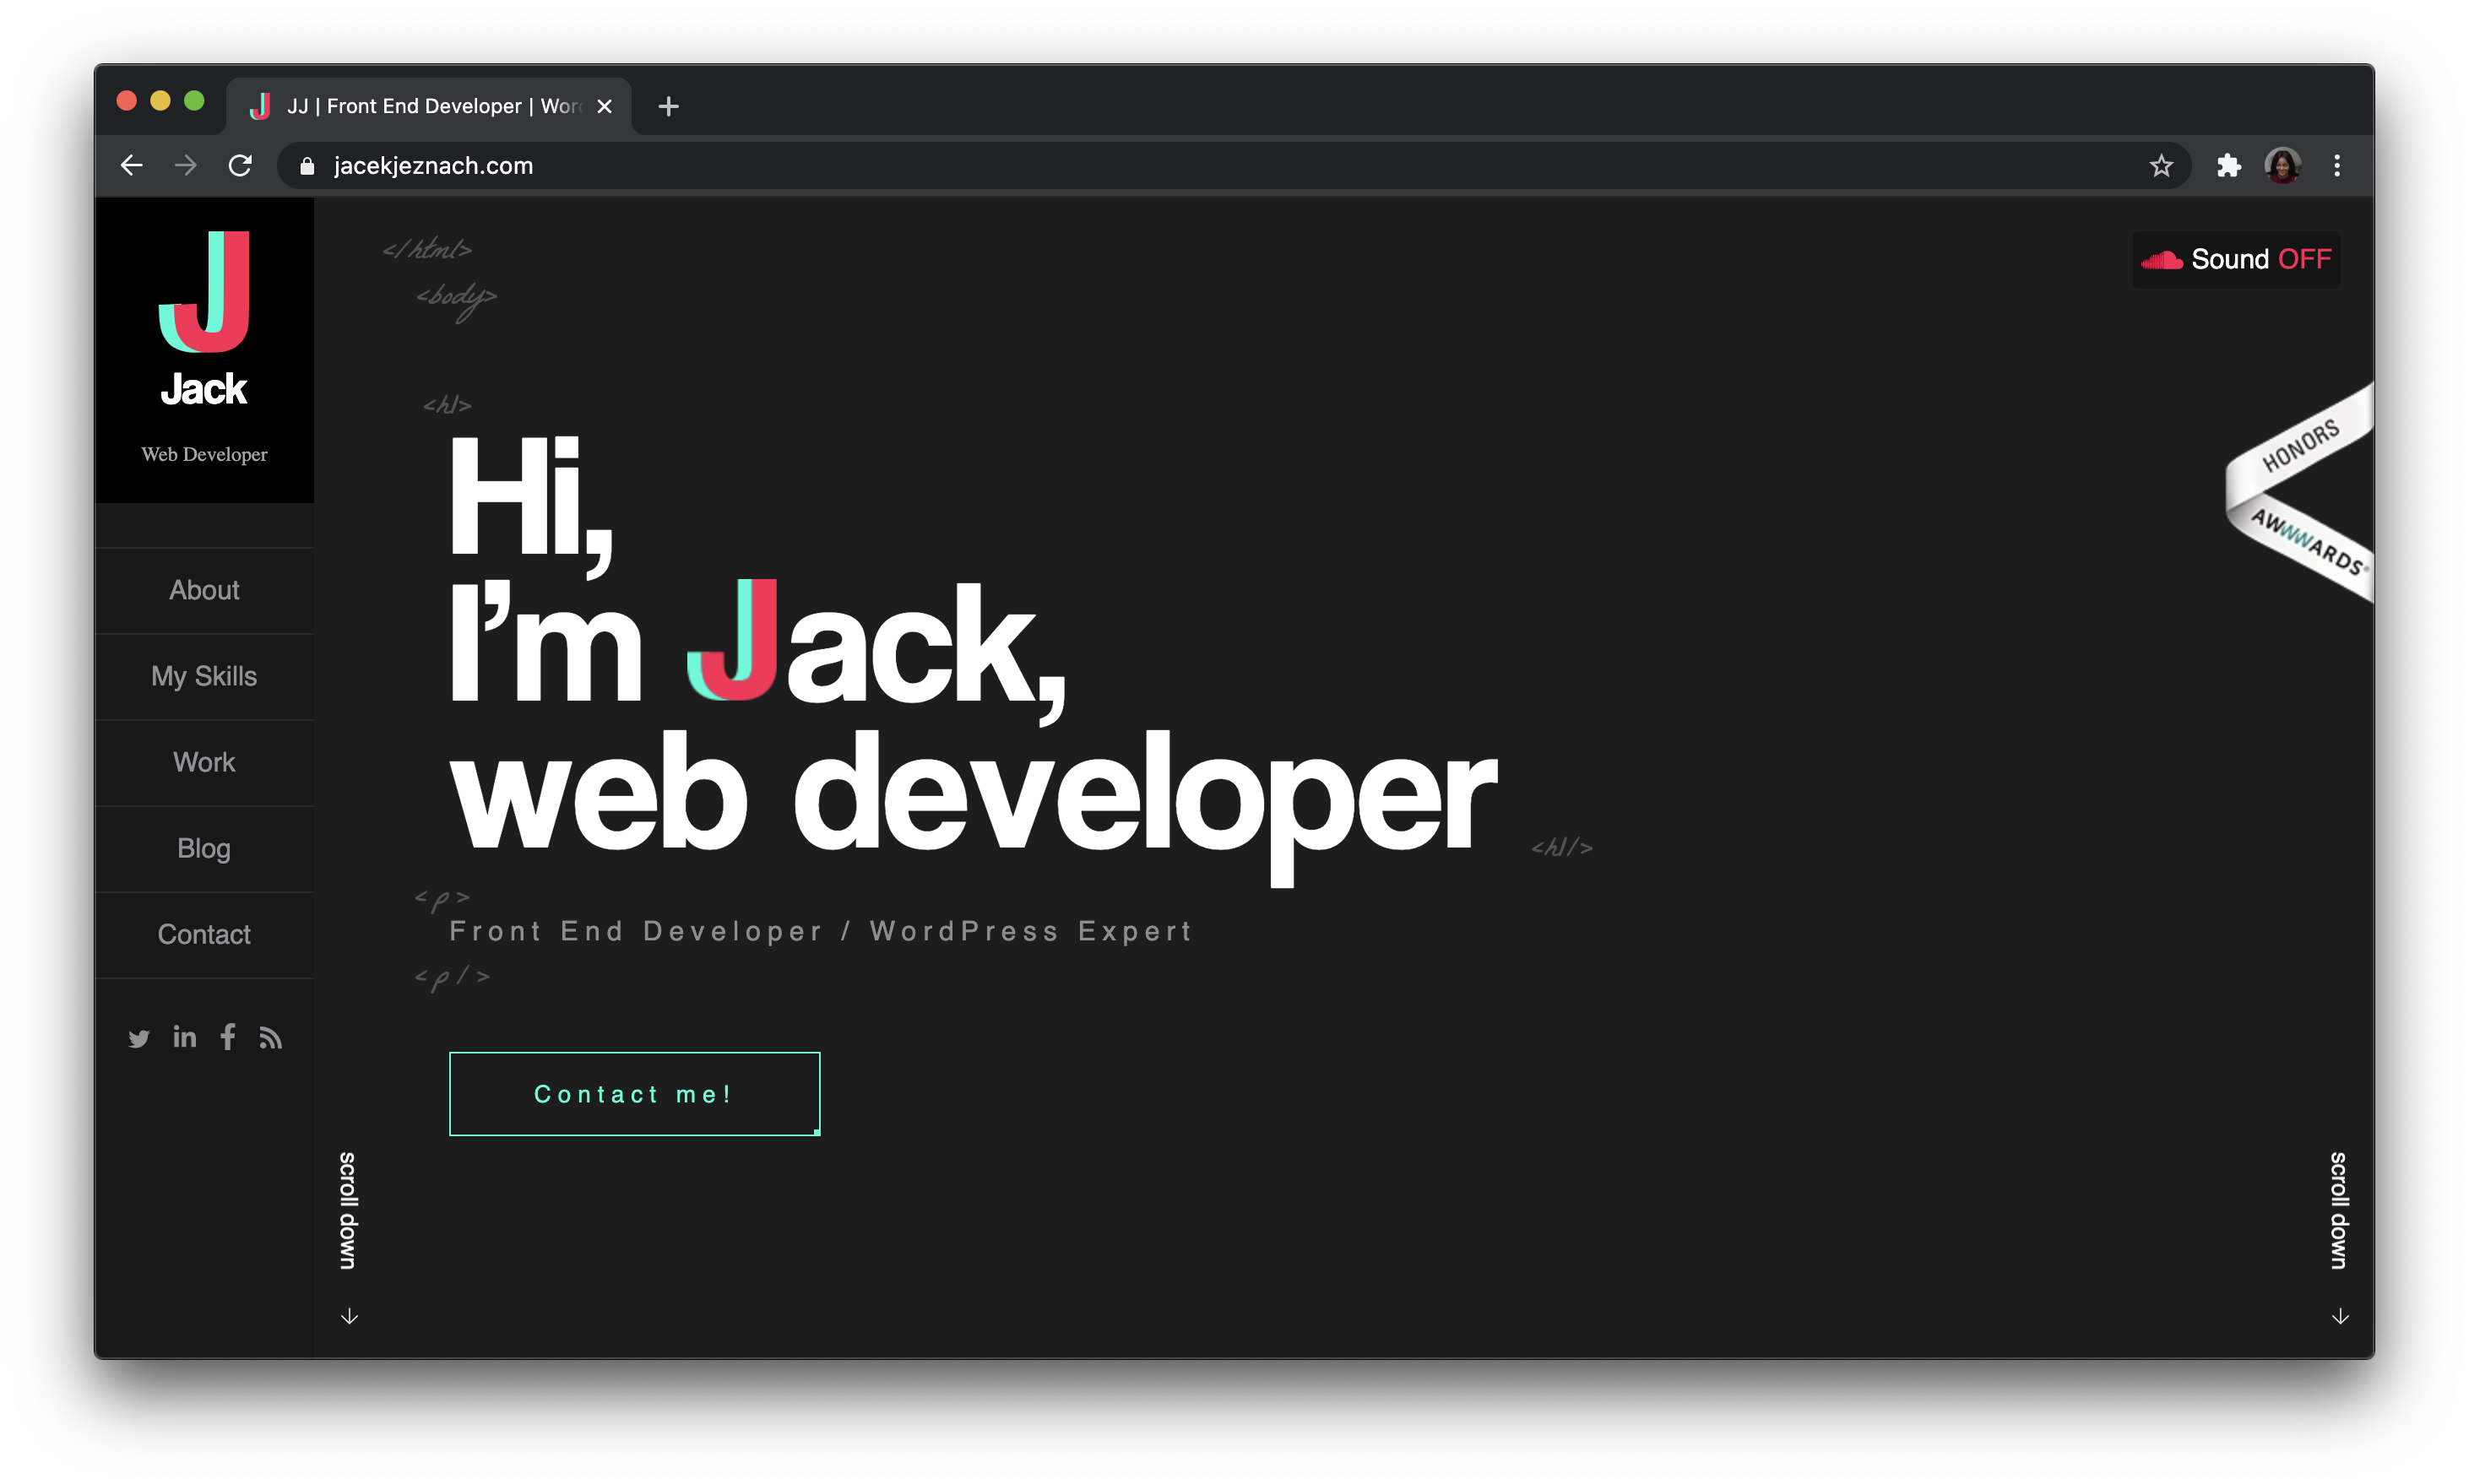The width and height of the screenshot is (2469, 1484).
Task: Close the JJ Front End Developer tab
Action: (x=604, y=106)
